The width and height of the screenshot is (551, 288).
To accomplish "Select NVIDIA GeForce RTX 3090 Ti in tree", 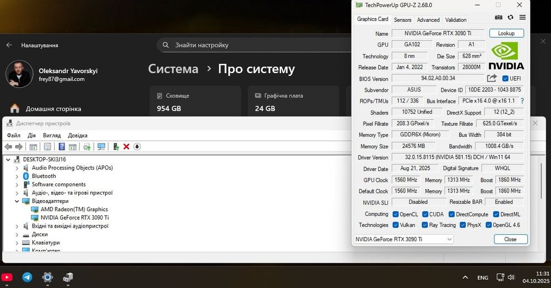I will tap(74, 218).
